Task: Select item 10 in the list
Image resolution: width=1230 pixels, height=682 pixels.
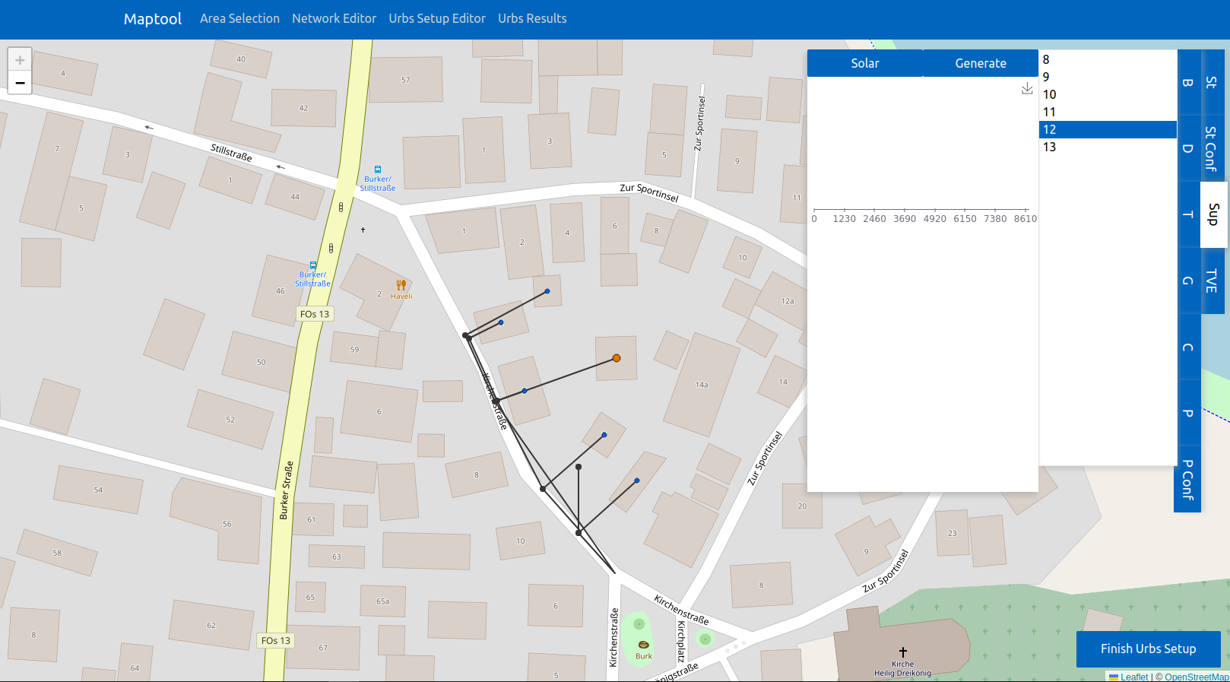Action: pos(1108,94)
